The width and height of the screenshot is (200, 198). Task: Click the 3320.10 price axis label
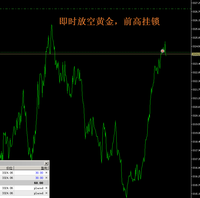pos(196,115)
